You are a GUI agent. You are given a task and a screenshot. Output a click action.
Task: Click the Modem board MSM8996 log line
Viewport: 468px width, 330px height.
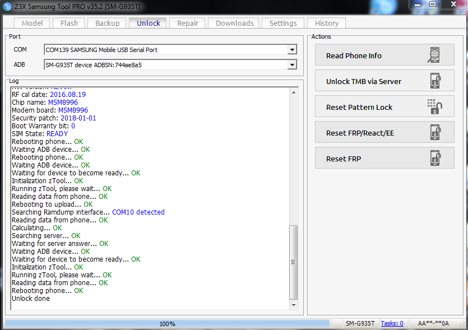[50, 110]
